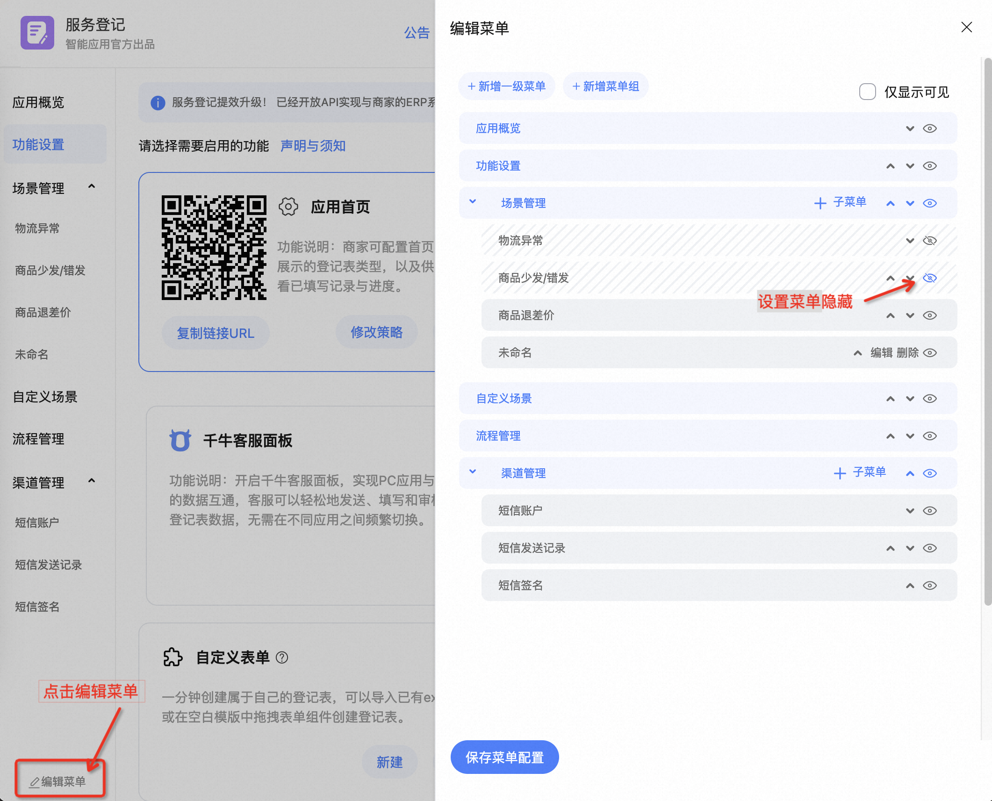
Task: Open 应用概览 in left sidebar
Action: click(x=38, y=102)
